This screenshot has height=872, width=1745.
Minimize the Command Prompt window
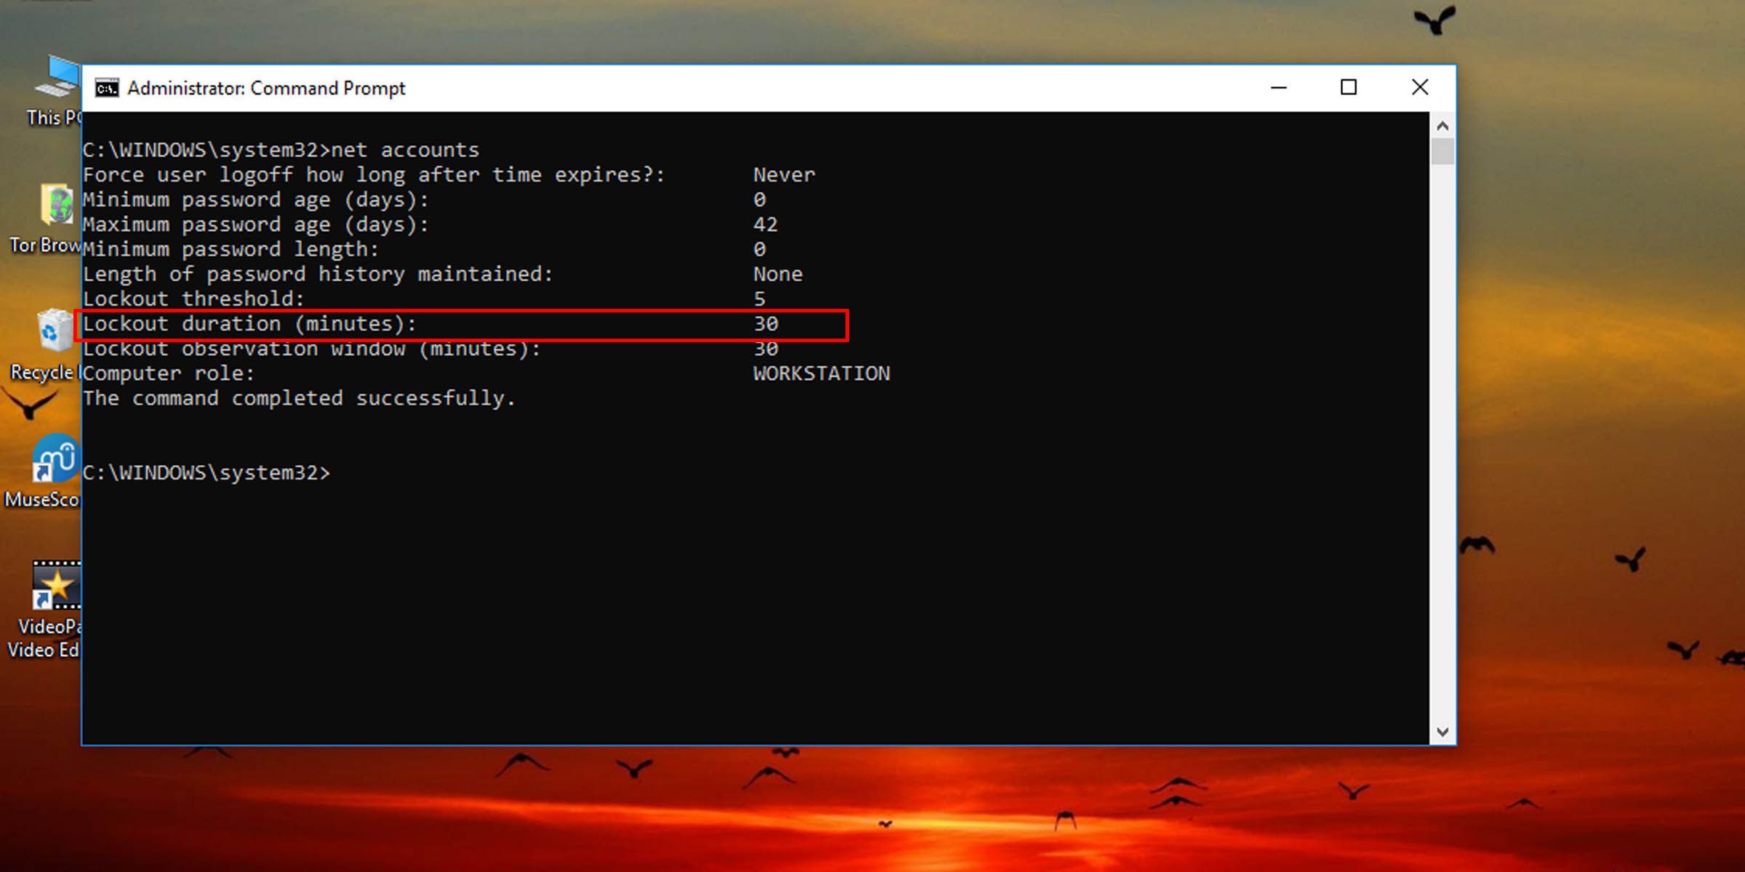(x=1278, y=87)
